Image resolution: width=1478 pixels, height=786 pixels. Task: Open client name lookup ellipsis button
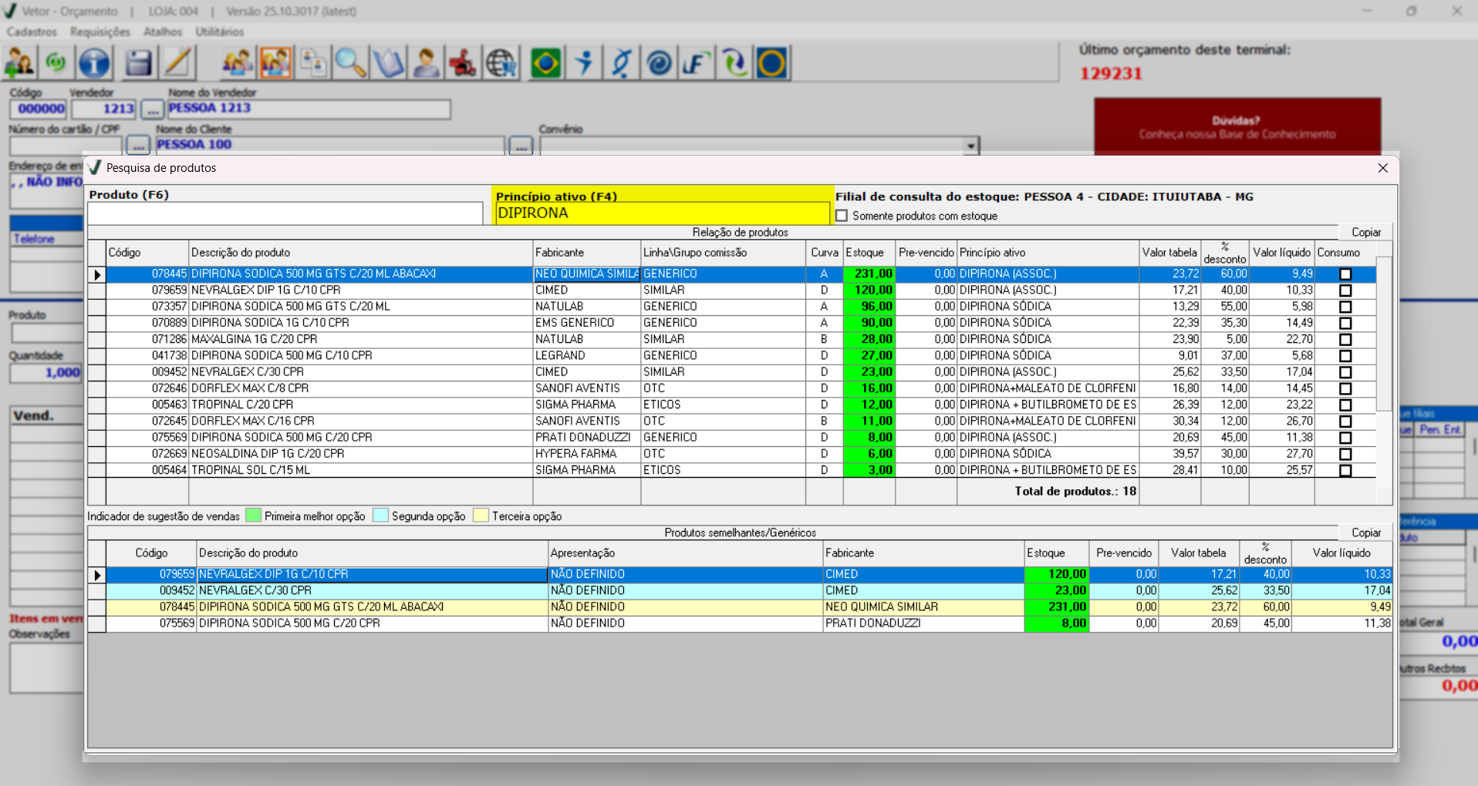coord(521,145)
